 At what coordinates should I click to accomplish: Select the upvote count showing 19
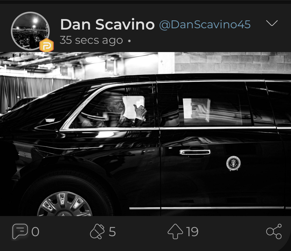192,232
